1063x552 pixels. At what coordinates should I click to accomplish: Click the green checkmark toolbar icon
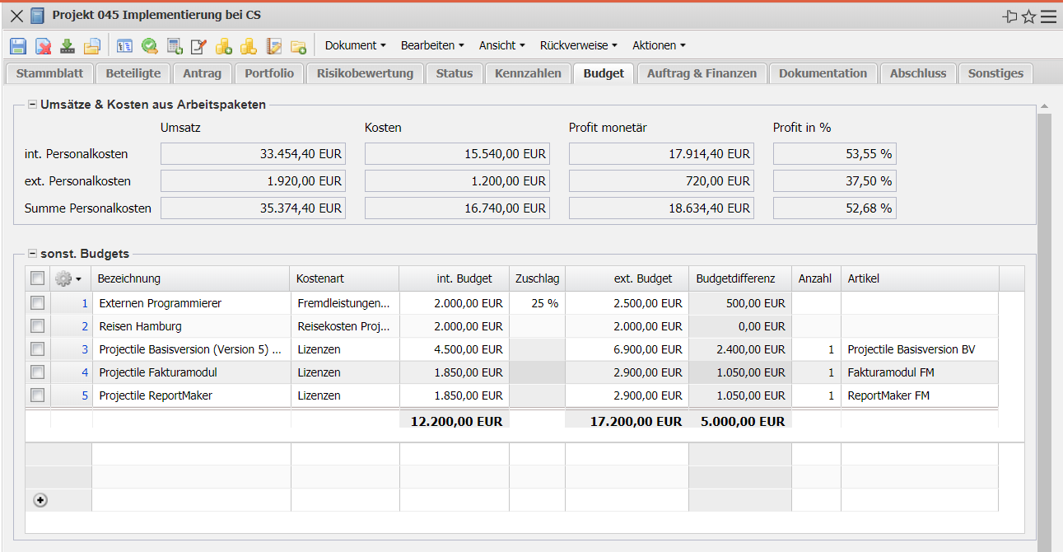pos(149,46)
